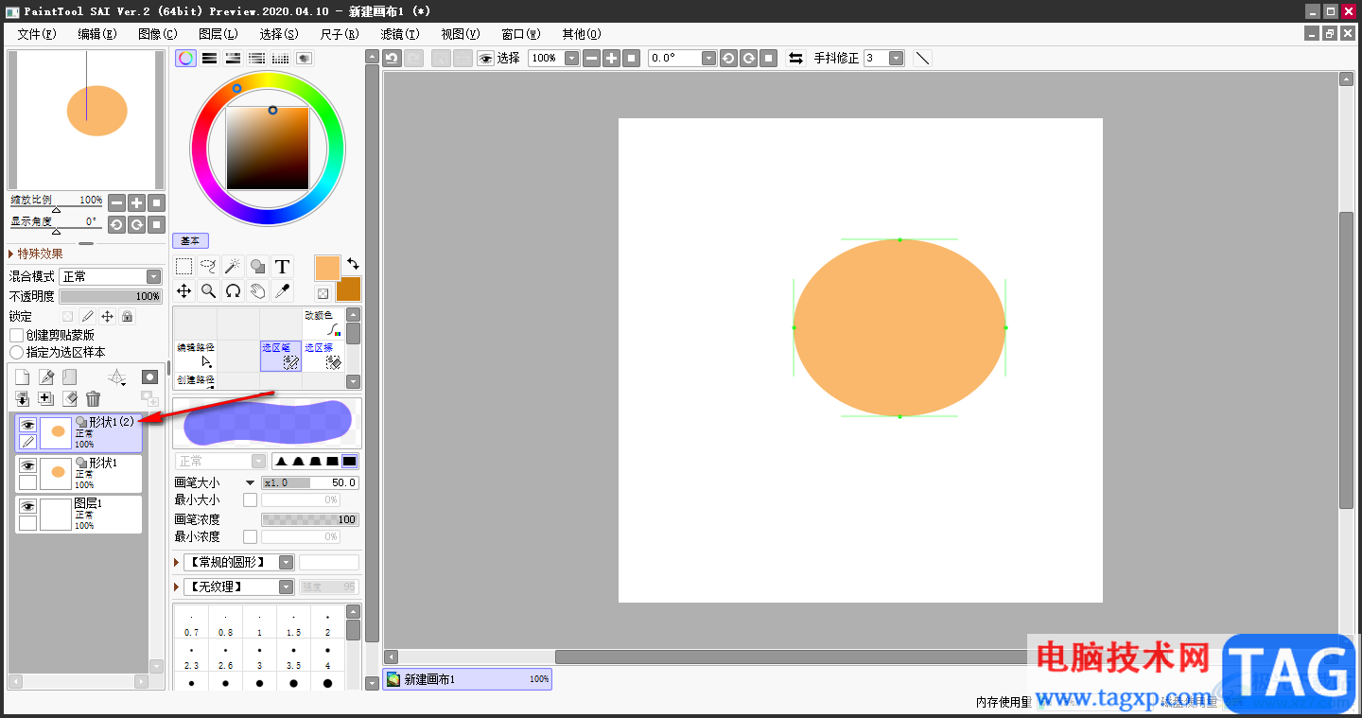This screenshot has width=1362, height=718.
Task: Delete the selected layer with trash icon
Action: (x=93, y=399)
